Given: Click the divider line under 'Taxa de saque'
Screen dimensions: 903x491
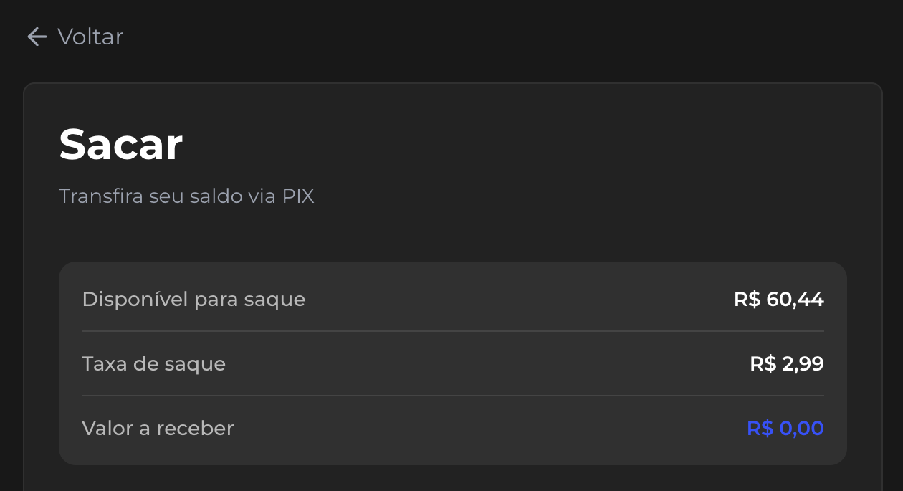Looking at the screenshot, I should coord(453,396).
